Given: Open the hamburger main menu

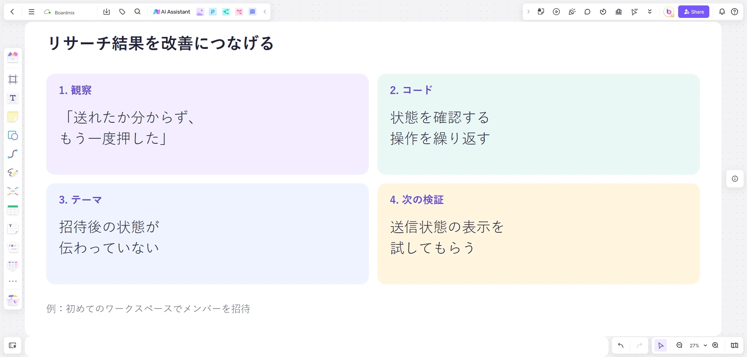Looking at the screenshot, I should pyautogui.click(x=32, y=12).
